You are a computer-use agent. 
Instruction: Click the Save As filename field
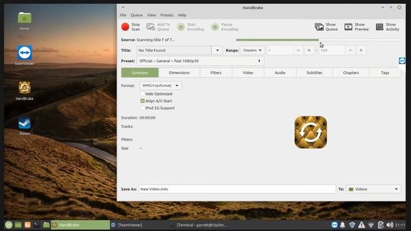click(x=237, y=189)
